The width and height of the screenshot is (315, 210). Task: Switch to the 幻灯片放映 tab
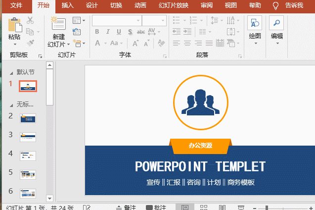(174, 5)
